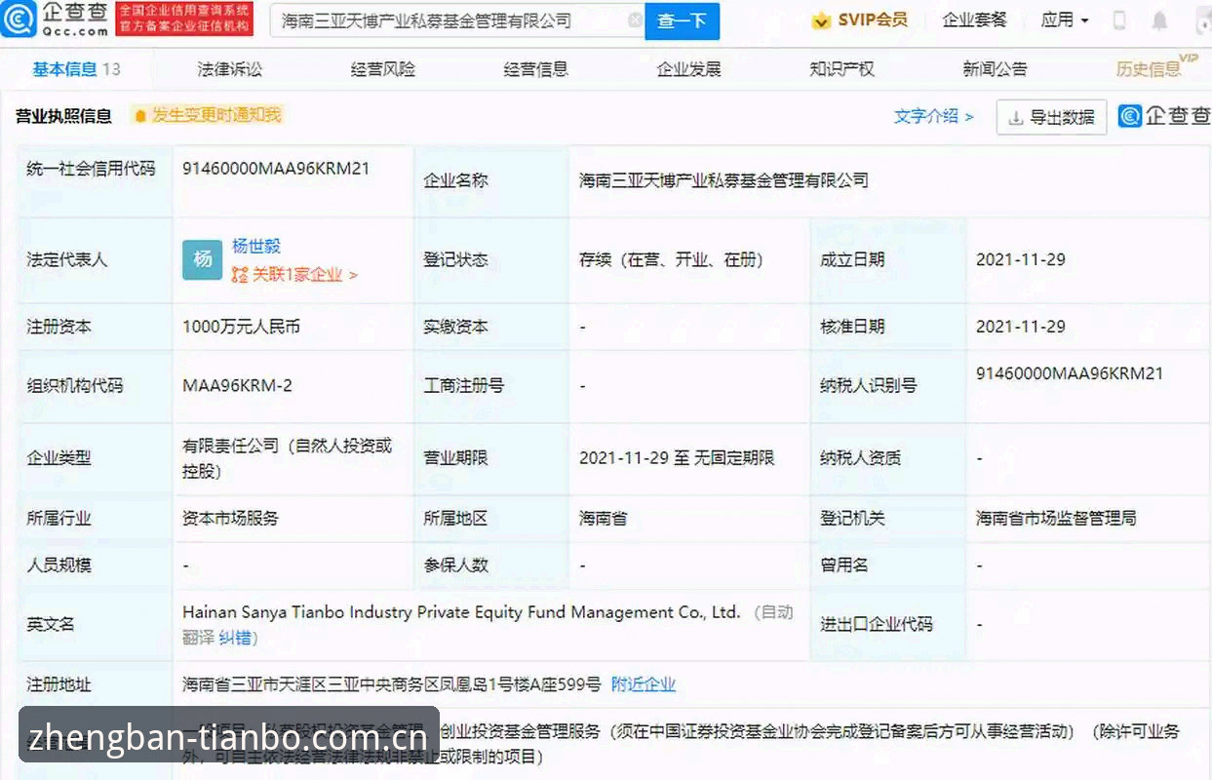This screenshot has height=780, width=1212.
Task: Select the registered address text
Action: [392, 685]
